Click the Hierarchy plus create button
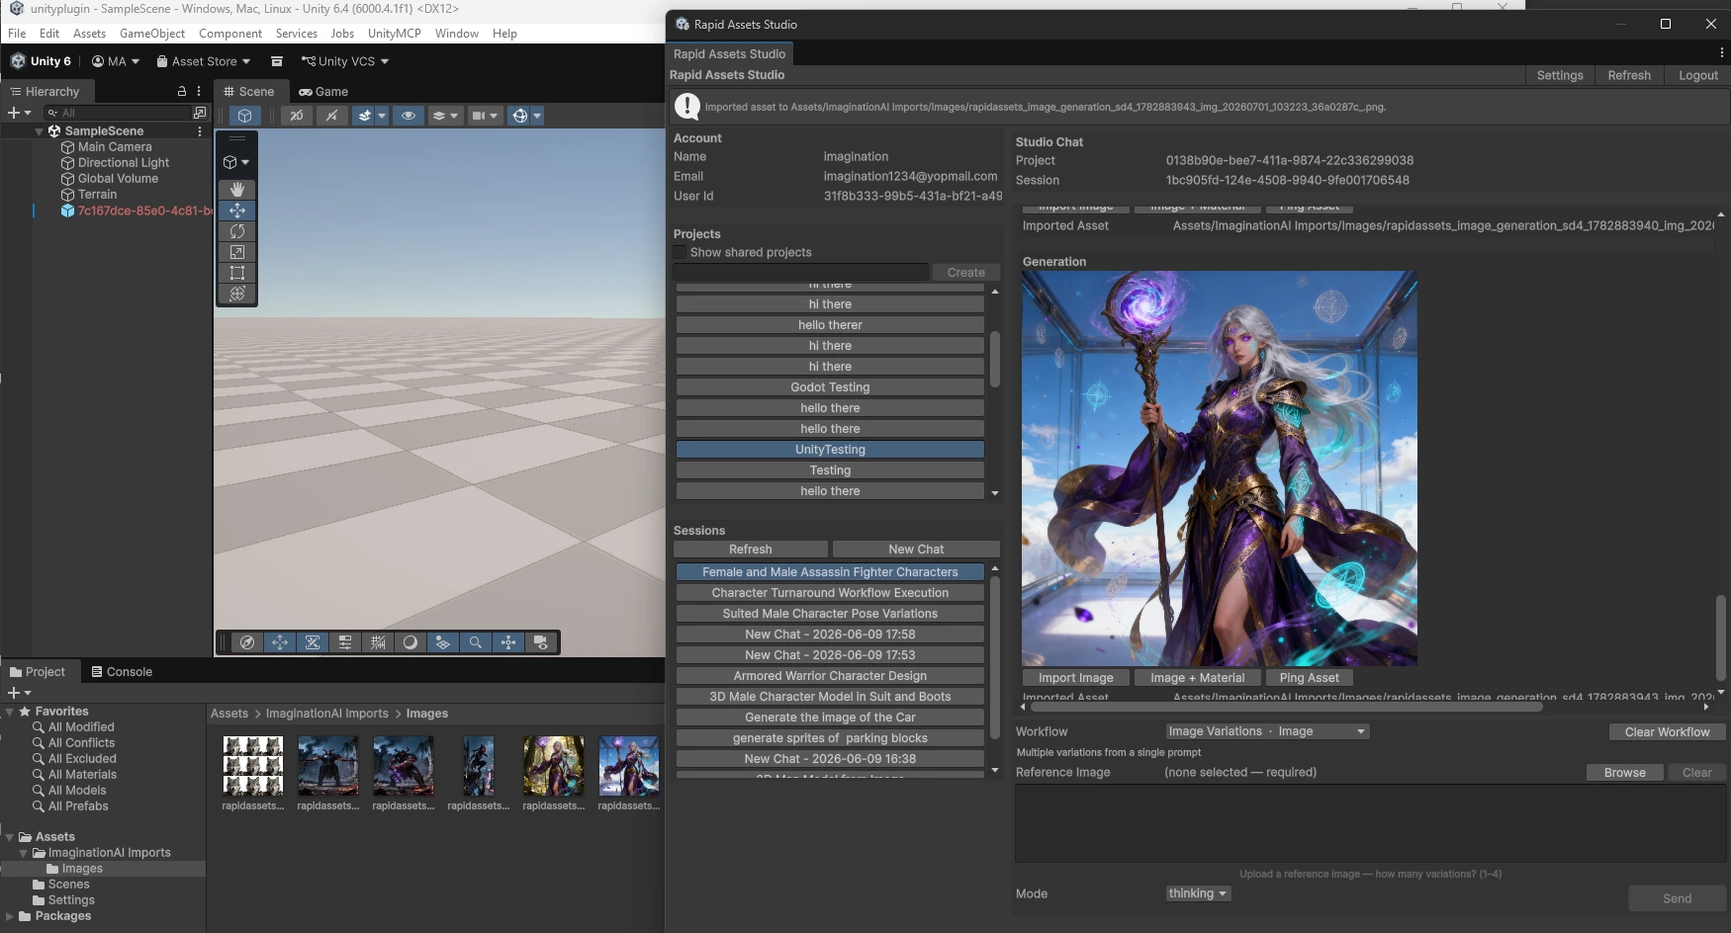This screenshot has width=1731, height=933. point(19,113)
